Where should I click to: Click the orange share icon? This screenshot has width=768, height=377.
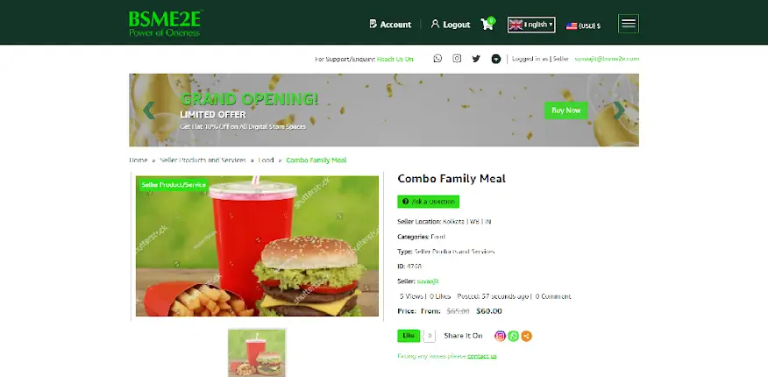tap(526, 336)
